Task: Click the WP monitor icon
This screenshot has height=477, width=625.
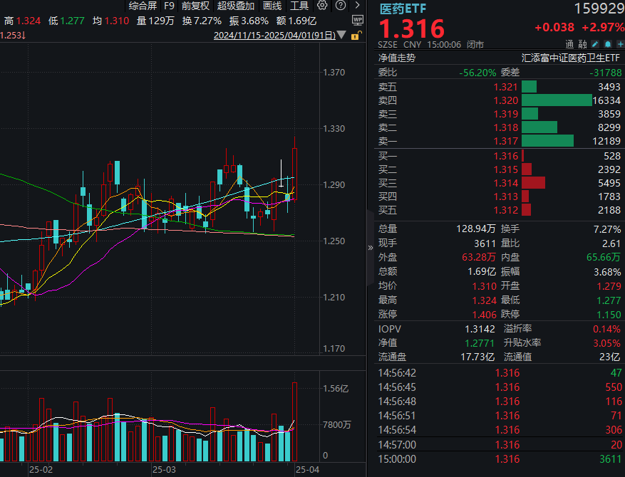Action: click(x=358, y=21)
